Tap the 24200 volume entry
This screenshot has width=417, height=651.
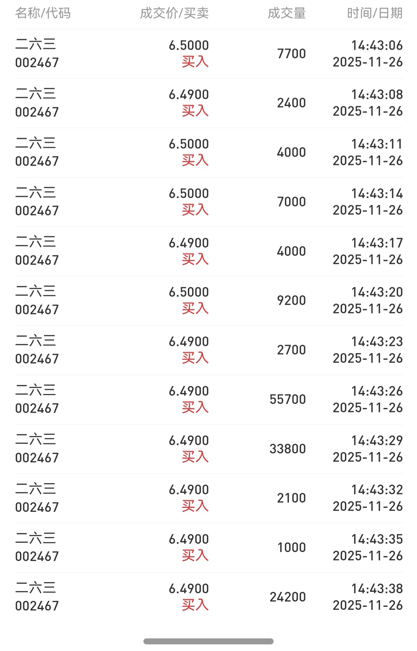coord(288,597)
